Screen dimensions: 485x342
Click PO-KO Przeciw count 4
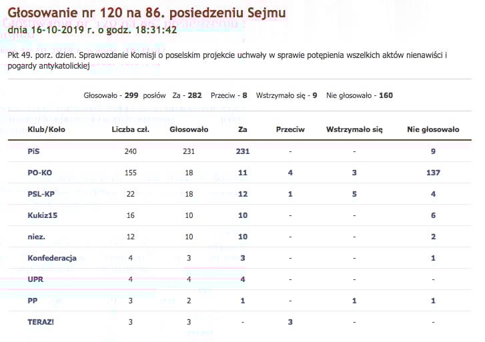[x=290, y=173]
